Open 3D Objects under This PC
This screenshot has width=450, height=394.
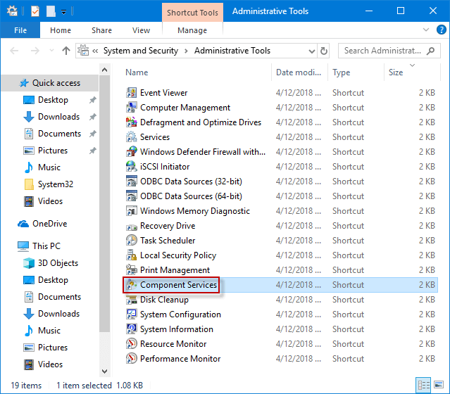(x=50, y=262)
